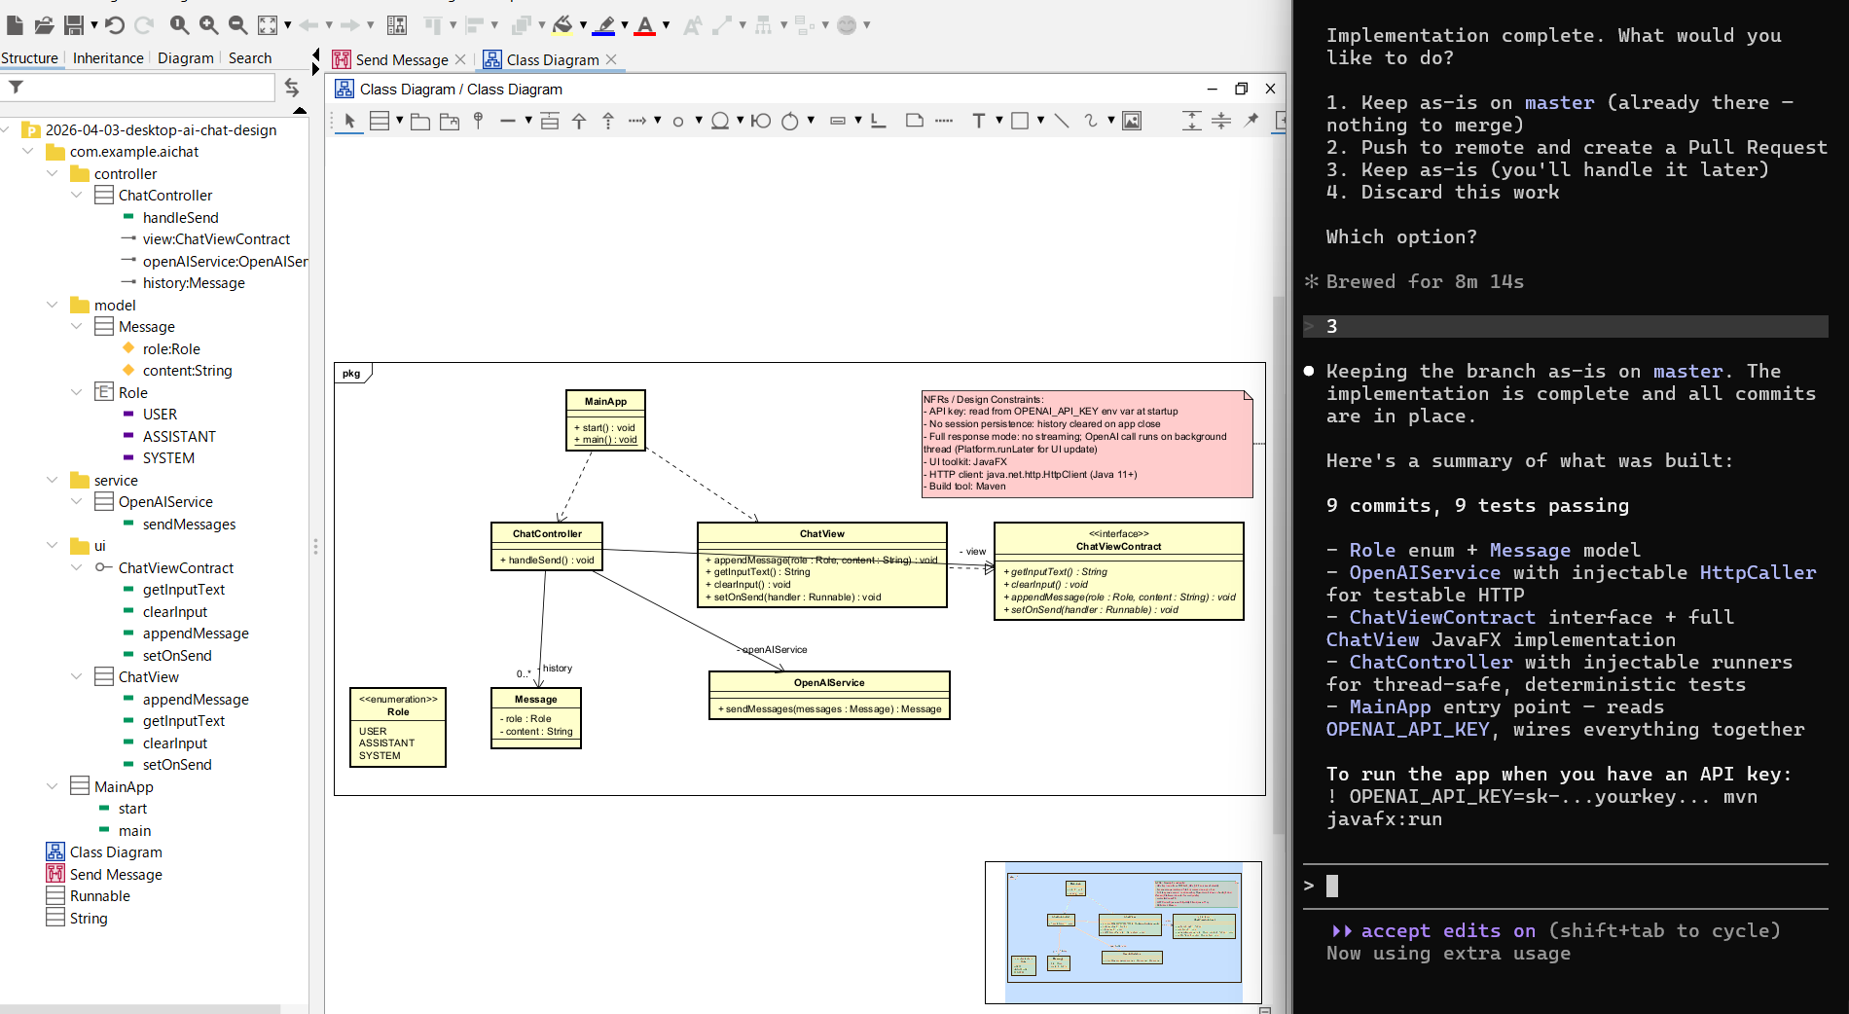Switch to the Send Message diagram tab
Screen dimensions: 1849x1014
pyautogui.click(x=399, y=59)
